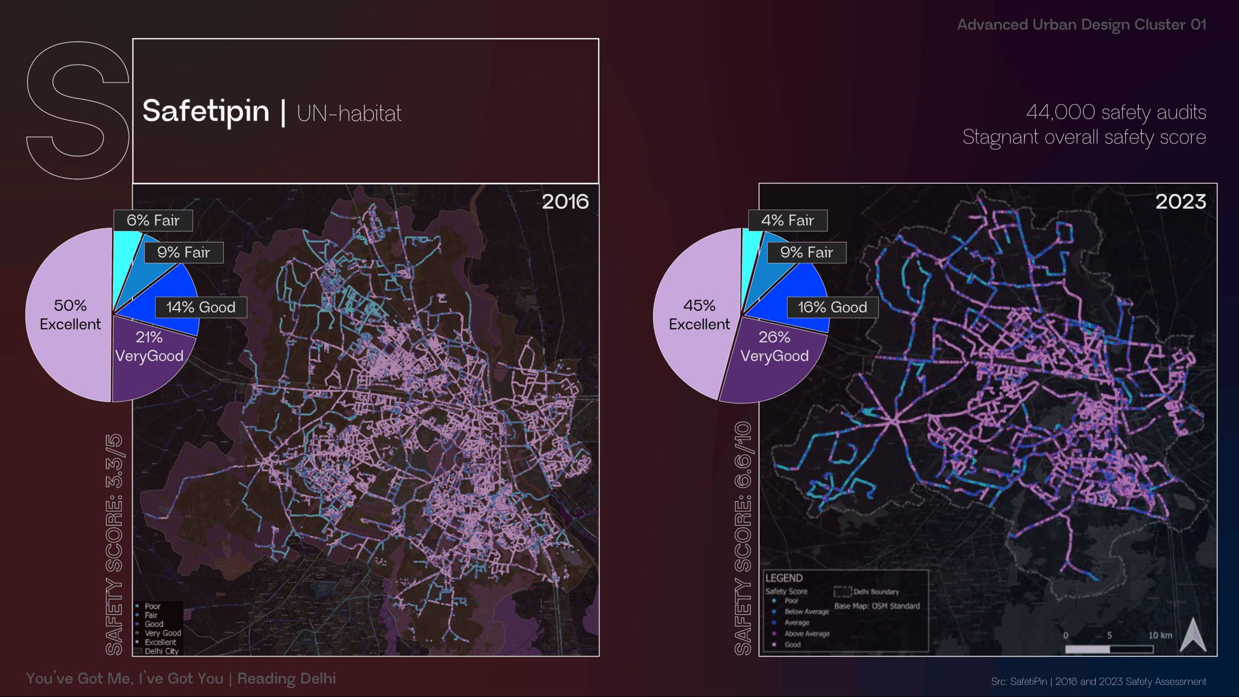Click 'Fair' in the 2016 map legend
1239x697 pixels.
(x=151, y=615)
